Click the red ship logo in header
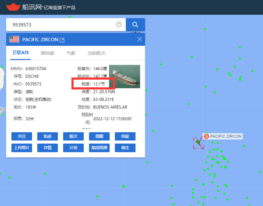This screenshot has height=206, width=263. [x=13, y=6]
